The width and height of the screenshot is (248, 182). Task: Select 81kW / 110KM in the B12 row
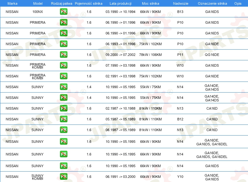[x=150, y=119]
